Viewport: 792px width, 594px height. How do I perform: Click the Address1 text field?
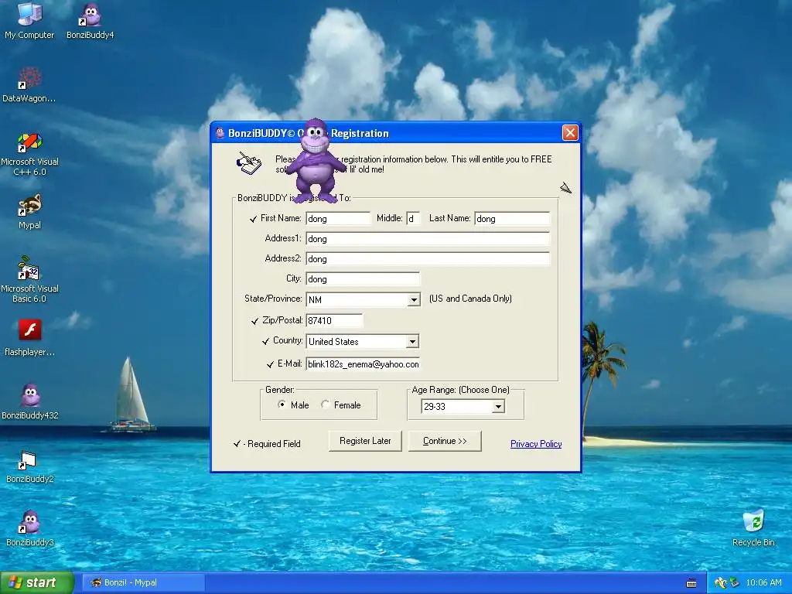(427, 238)
